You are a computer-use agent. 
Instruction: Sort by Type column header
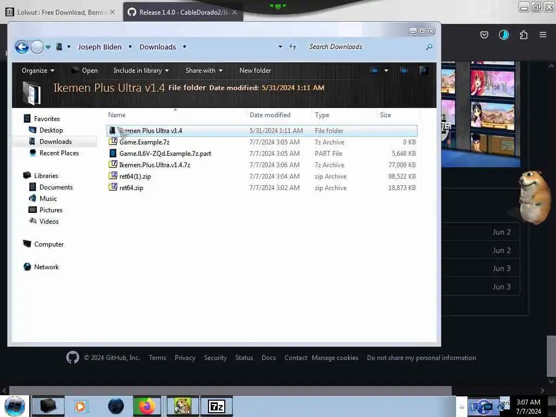click(x=344, y=115)
